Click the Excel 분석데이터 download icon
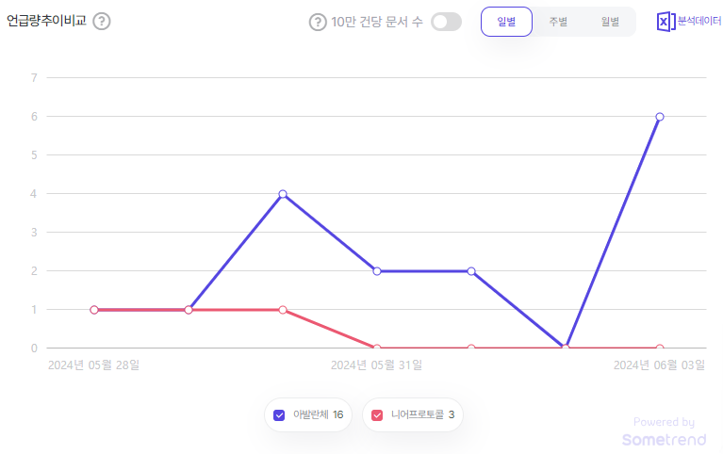This screenshot has width=723, height=454. tap(665, 22)
